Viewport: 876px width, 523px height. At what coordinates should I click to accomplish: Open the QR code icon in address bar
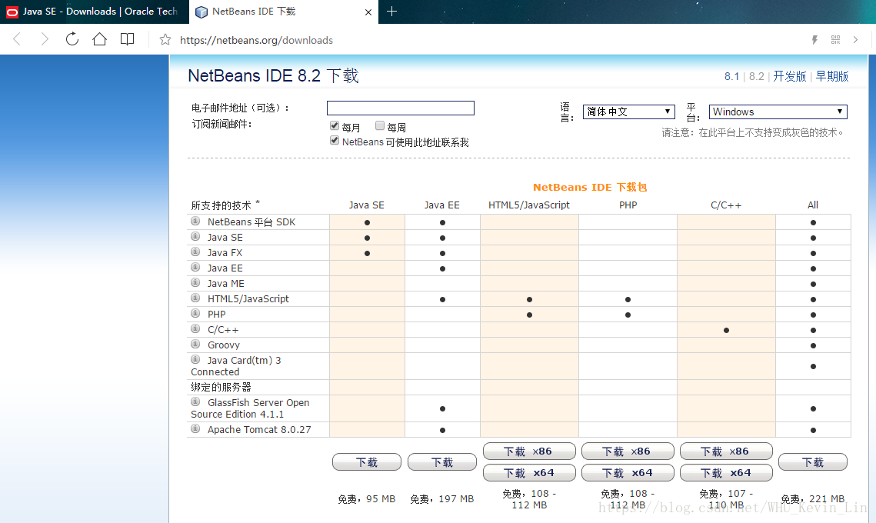coord(835,39)
